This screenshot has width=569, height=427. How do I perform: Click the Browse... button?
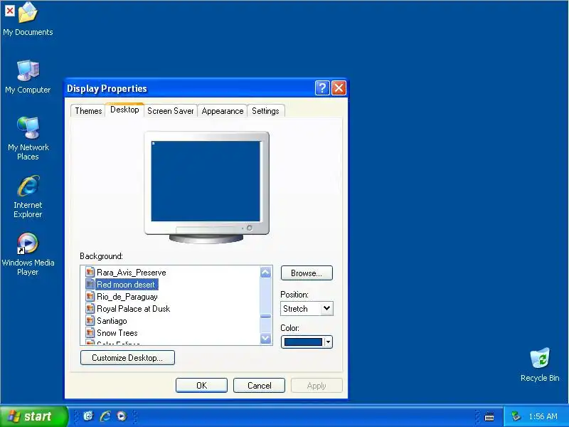(x=307, y=273)
